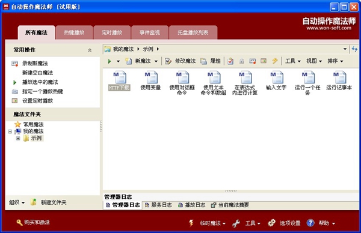Switch to the 热键播放 tab
The width and height of the screenshot is (361, 233).
[74, 32]
